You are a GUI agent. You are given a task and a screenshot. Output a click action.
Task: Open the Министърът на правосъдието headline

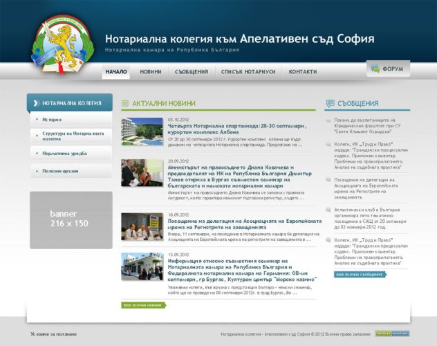point(240,176)
